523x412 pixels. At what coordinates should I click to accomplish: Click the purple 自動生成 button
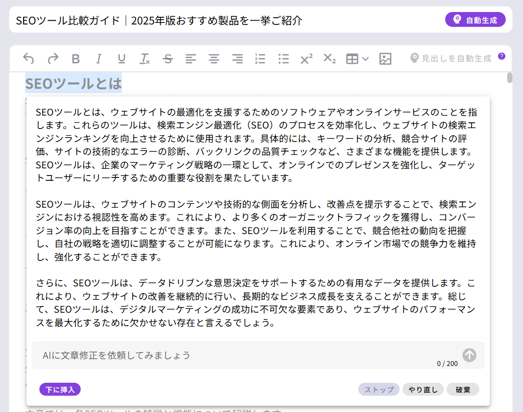click(475, 20)
